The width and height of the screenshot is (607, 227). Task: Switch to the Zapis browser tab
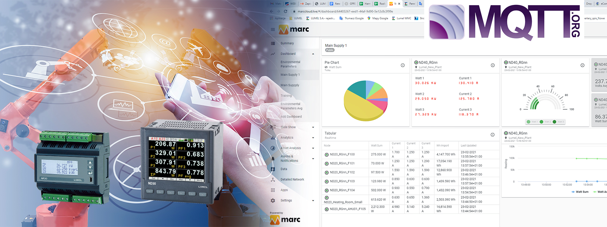coord(306,3)
